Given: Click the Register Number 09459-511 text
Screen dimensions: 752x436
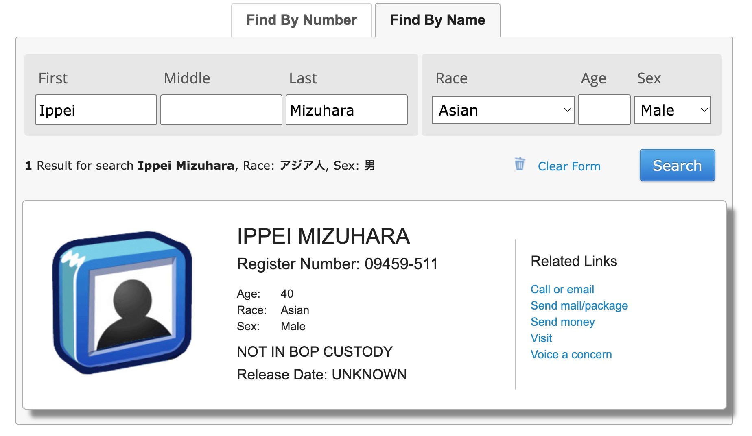Looking at the screenshot, I should pyautogui.click(x=337, y=264).
